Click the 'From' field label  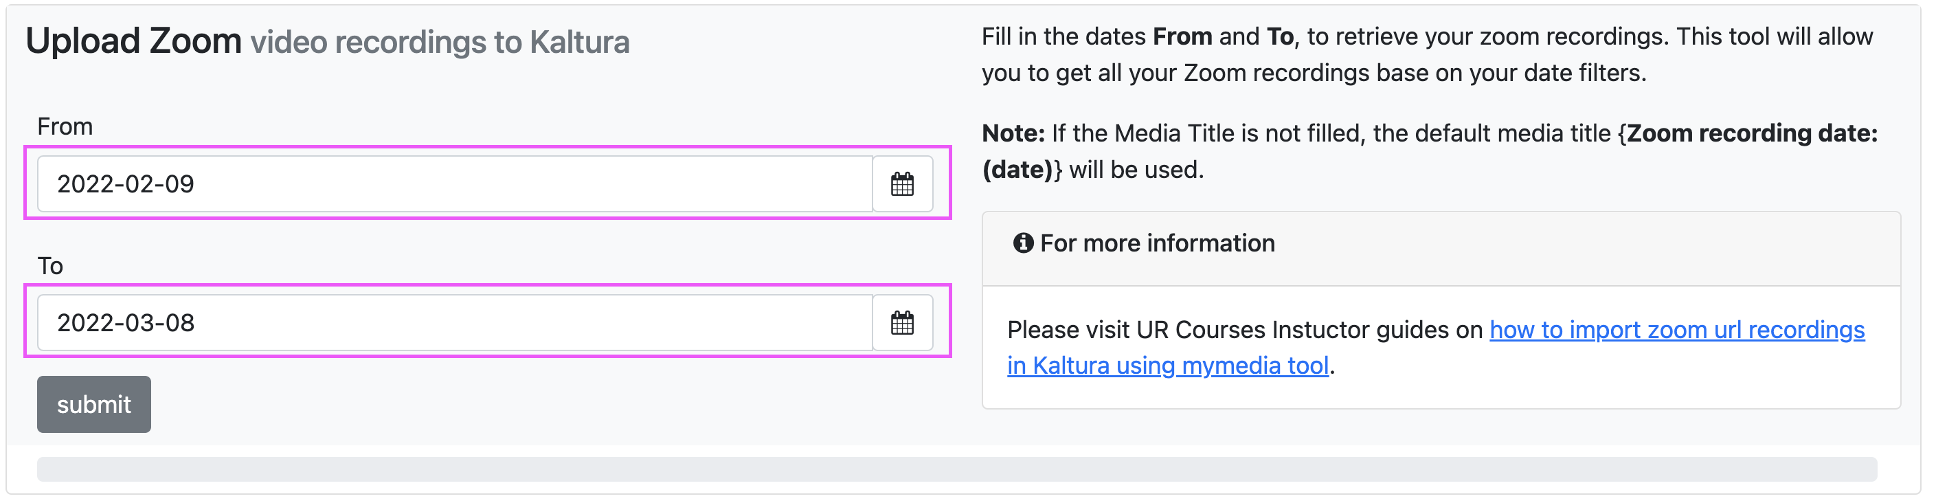point(65,127)
